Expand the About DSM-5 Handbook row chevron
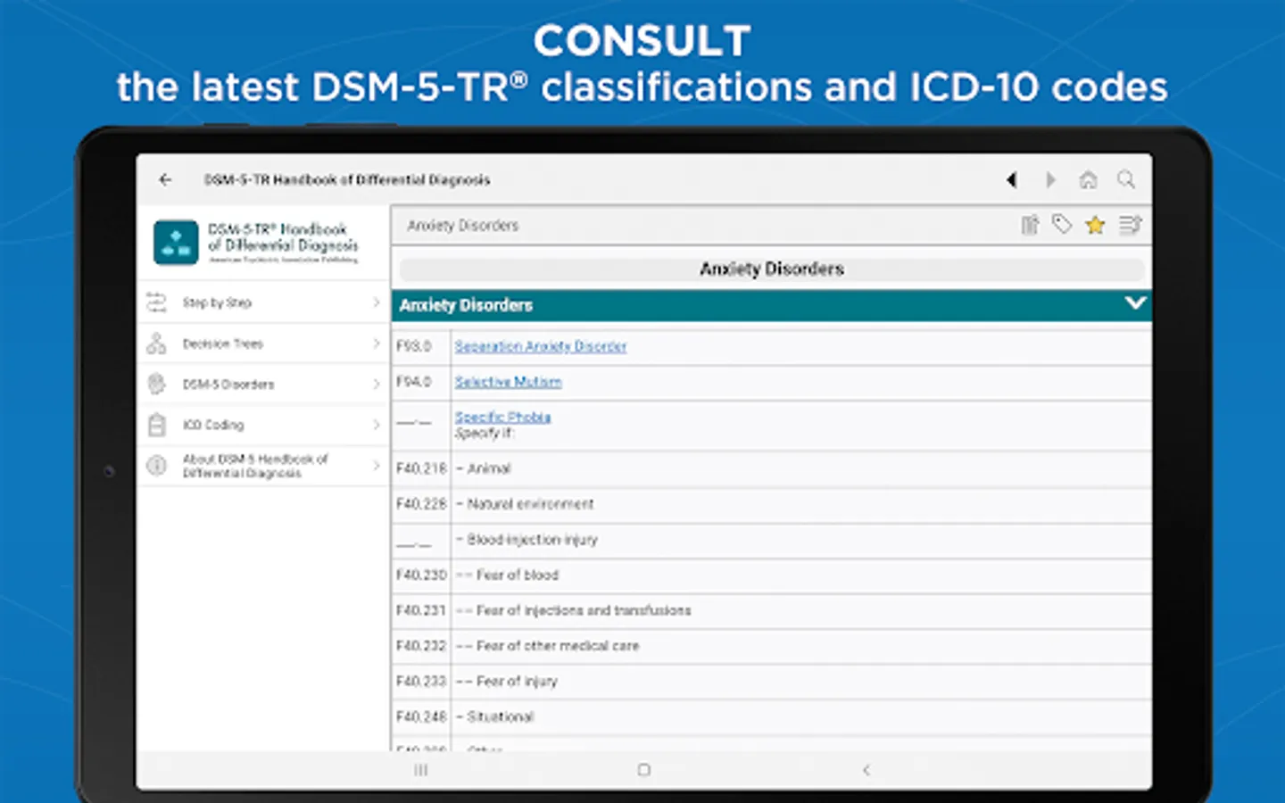Viewport: 1285px width, 803px height. (x=377, y=466)
